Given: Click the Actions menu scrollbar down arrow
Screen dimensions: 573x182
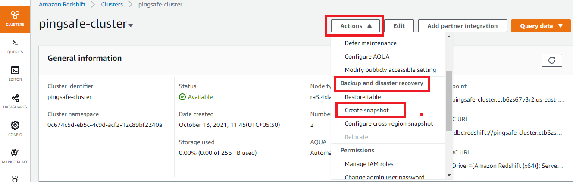Looking at the screenshot, I should (x=449, y=175).
